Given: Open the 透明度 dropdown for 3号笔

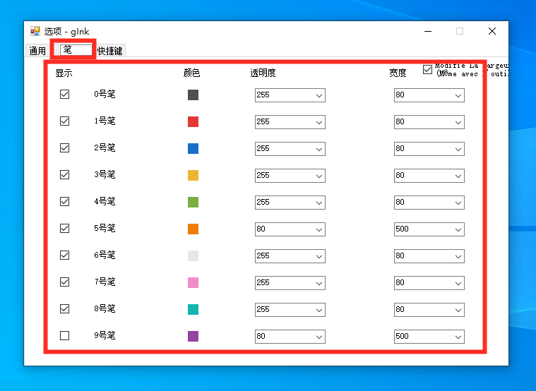Looking at the screenshot, I should [x=290, y=176].
